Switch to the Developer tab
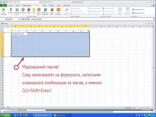Screen dimensions: 156x117 point(67,6)
